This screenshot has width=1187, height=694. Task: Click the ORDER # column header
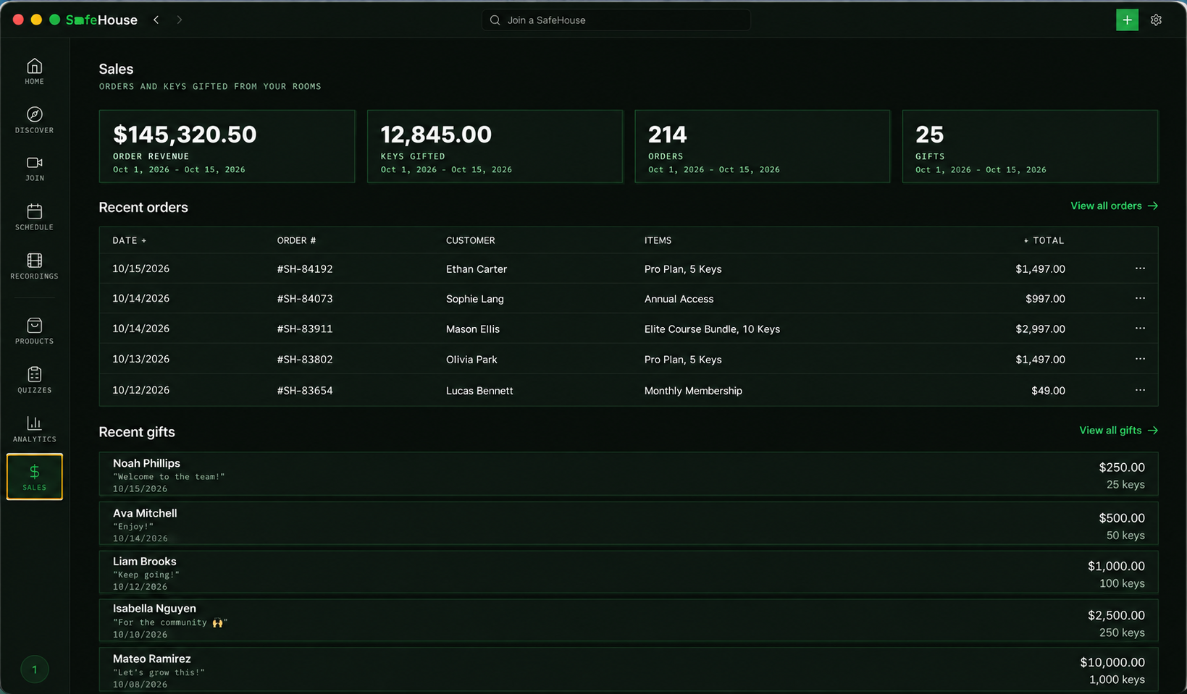(x=296, y=240)
